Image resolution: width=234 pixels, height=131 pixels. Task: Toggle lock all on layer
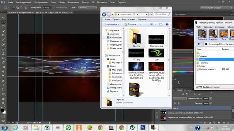(x=178, y=103)
